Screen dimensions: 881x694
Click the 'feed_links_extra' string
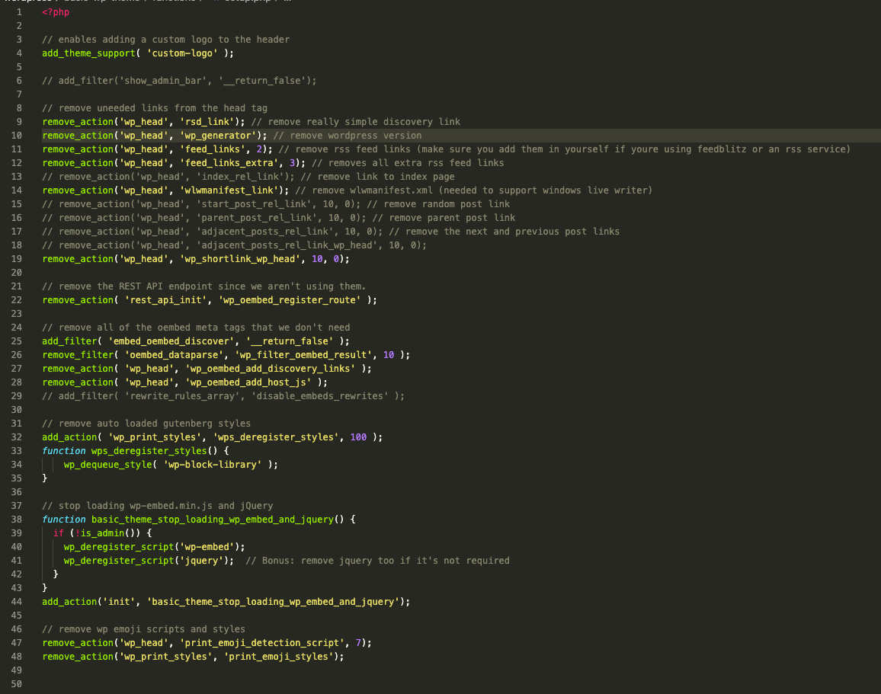coord(229,163)
